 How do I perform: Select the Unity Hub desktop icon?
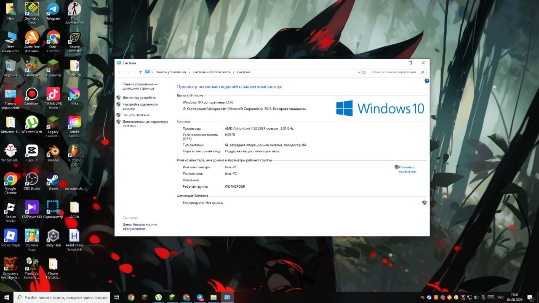pos(53,237)
